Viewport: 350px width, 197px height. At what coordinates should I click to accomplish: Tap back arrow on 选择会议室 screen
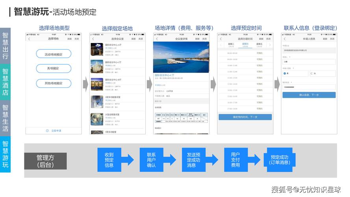click(93, 39)
